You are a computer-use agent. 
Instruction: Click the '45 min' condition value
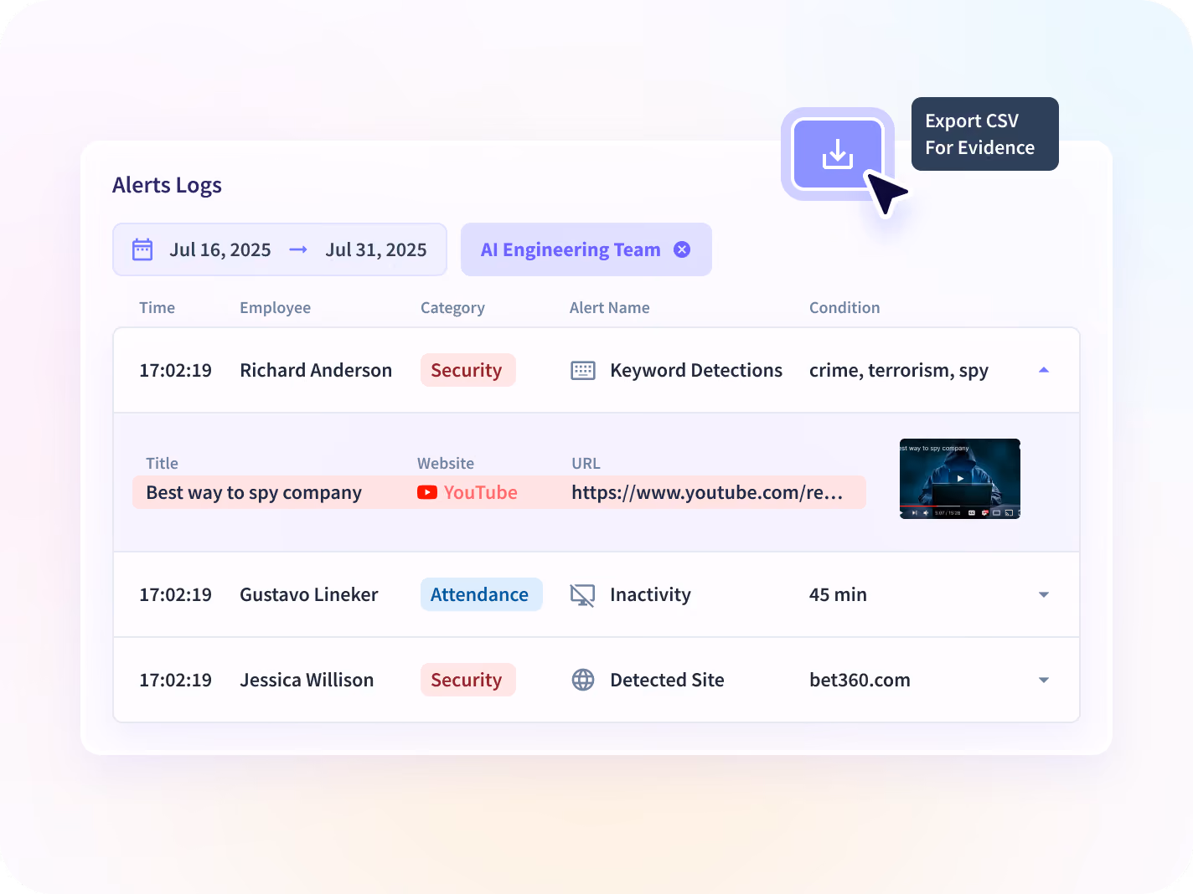[838, 594]
